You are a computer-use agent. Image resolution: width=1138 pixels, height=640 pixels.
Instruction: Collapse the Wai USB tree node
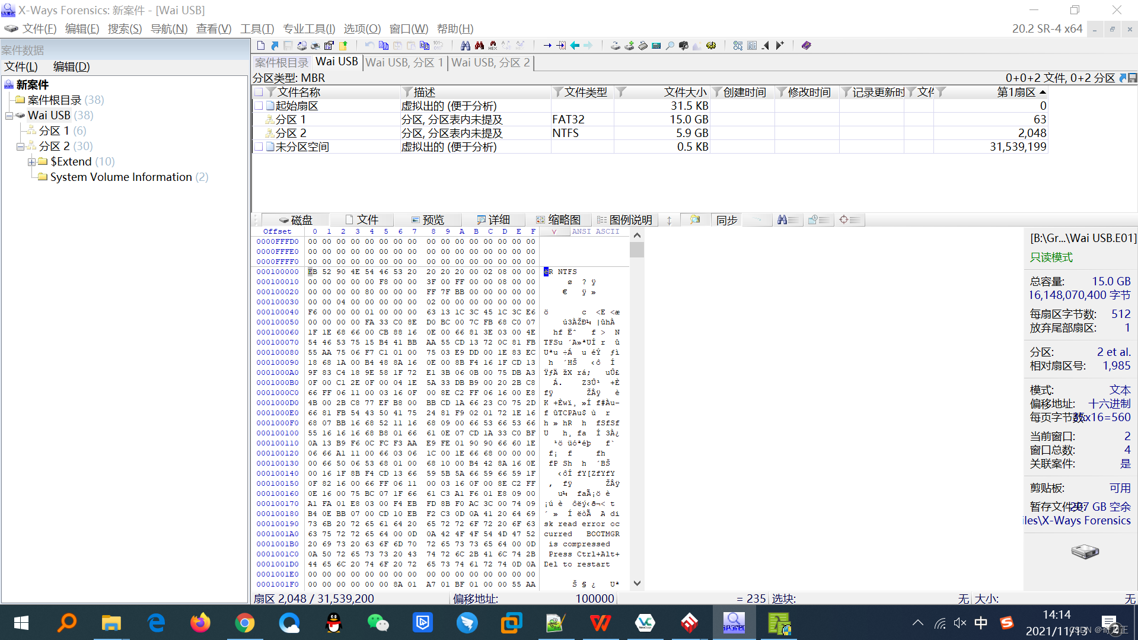(x=9, y=116)
